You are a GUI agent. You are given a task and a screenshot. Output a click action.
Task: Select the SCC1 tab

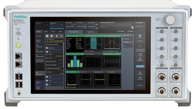[46, 32]
